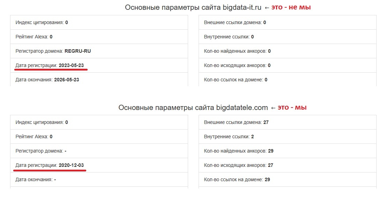Click the expiry date 2026-05-23
The height and width of the screenshot is (199, 386).
point(67,80)
